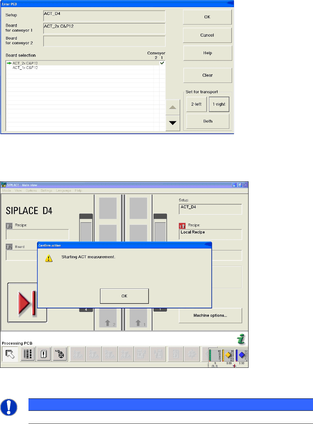Click the conveyor 2 up-arrow lane

tap(108, 318)
